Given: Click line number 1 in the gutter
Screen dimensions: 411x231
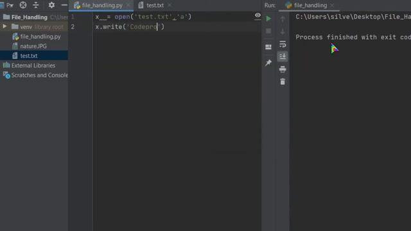Looking at the screenshot, I should [x=73, y=17].
